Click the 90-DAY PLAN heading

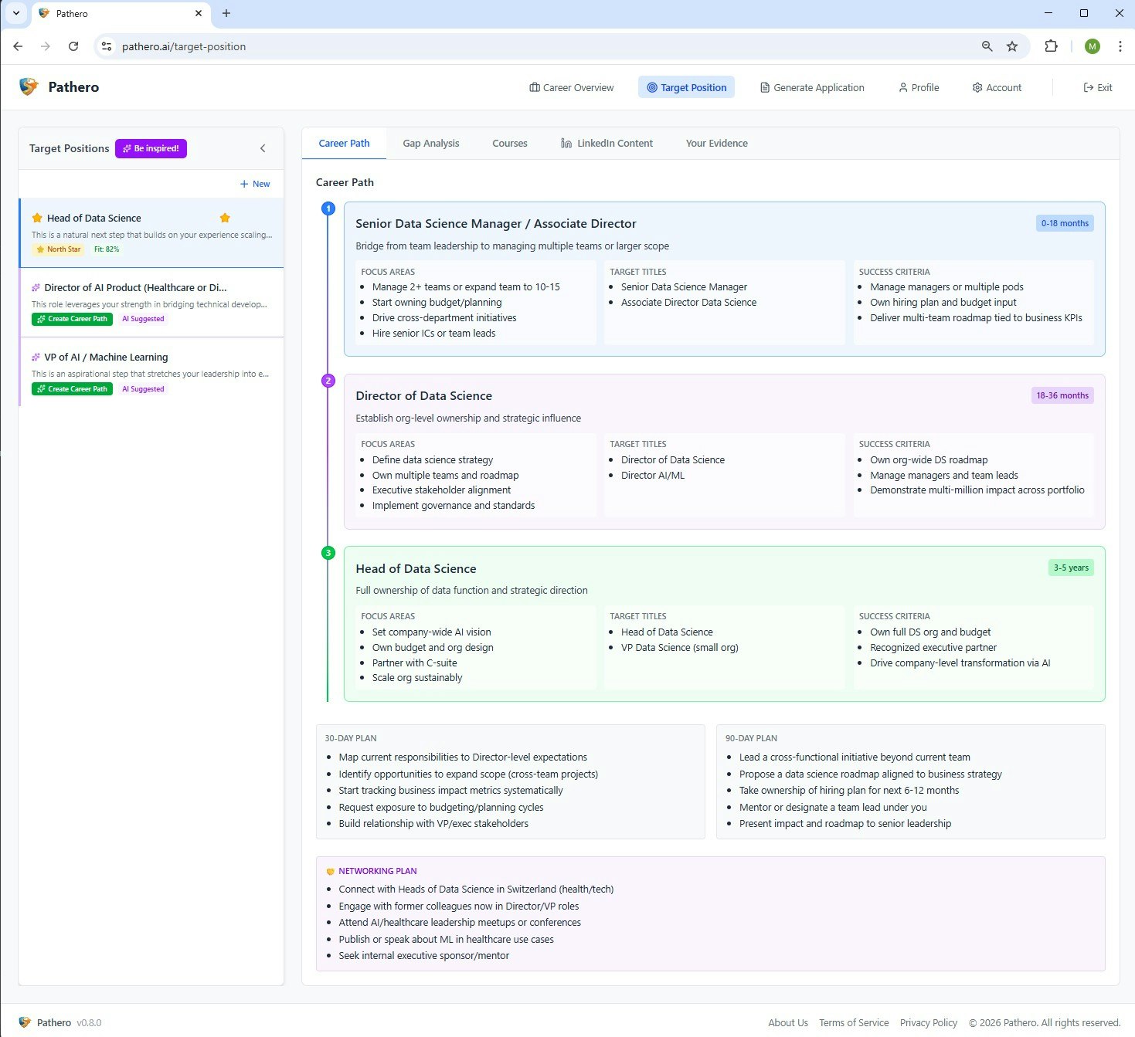click(751, 738)
